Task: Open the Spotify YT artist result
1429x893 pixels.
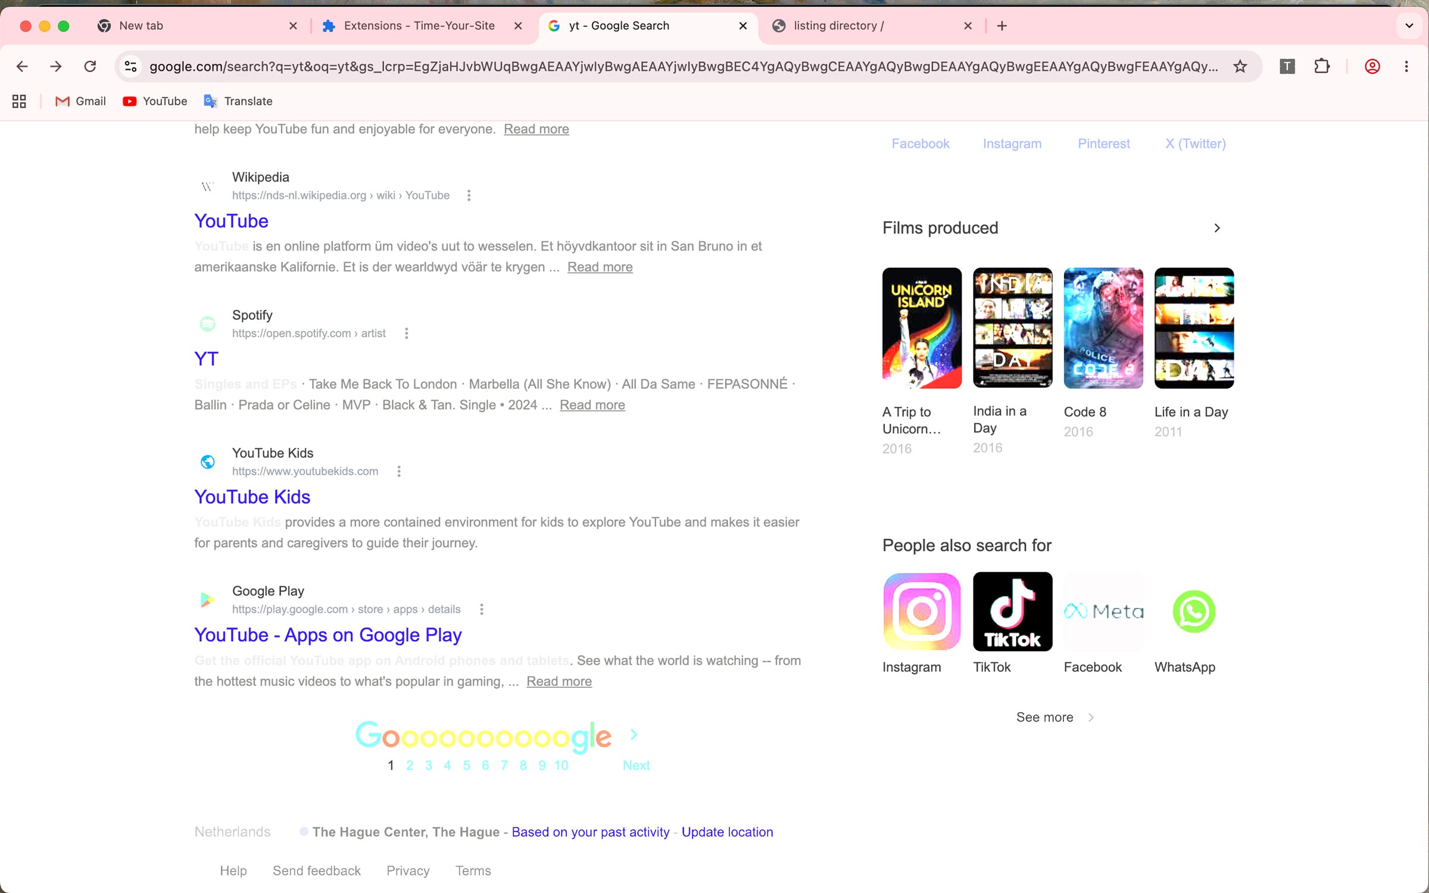Action: point(206,359)
